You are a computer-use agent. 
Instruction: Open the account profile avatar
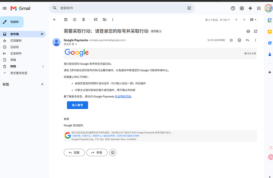268,8
